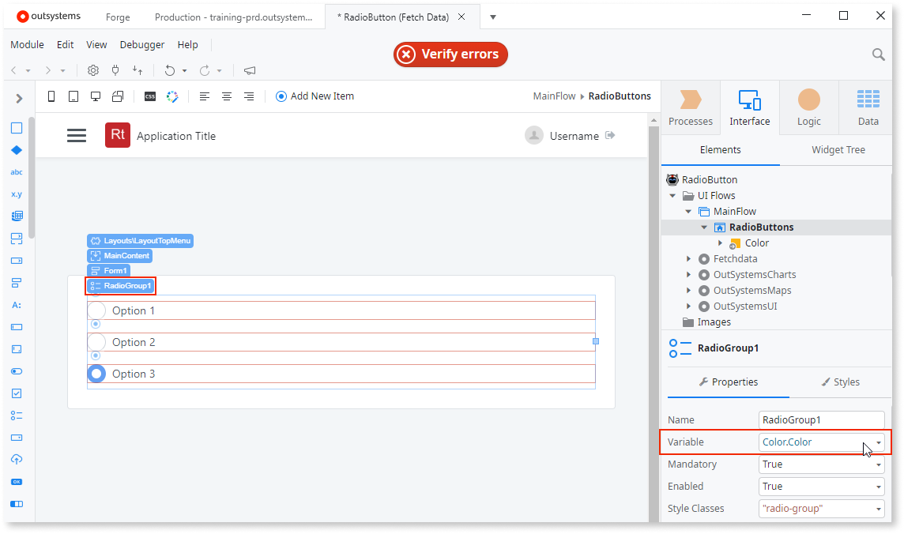Select the Images folder in the tree

click(x=706, y=322)
